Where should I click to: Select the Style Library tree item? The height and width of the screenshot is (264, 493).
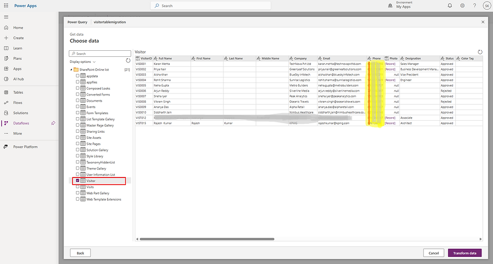95,156
